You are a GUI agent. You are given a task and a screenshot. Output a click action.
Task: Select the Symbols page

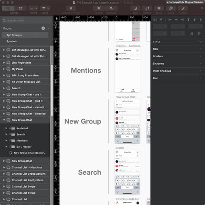point(12,41)
